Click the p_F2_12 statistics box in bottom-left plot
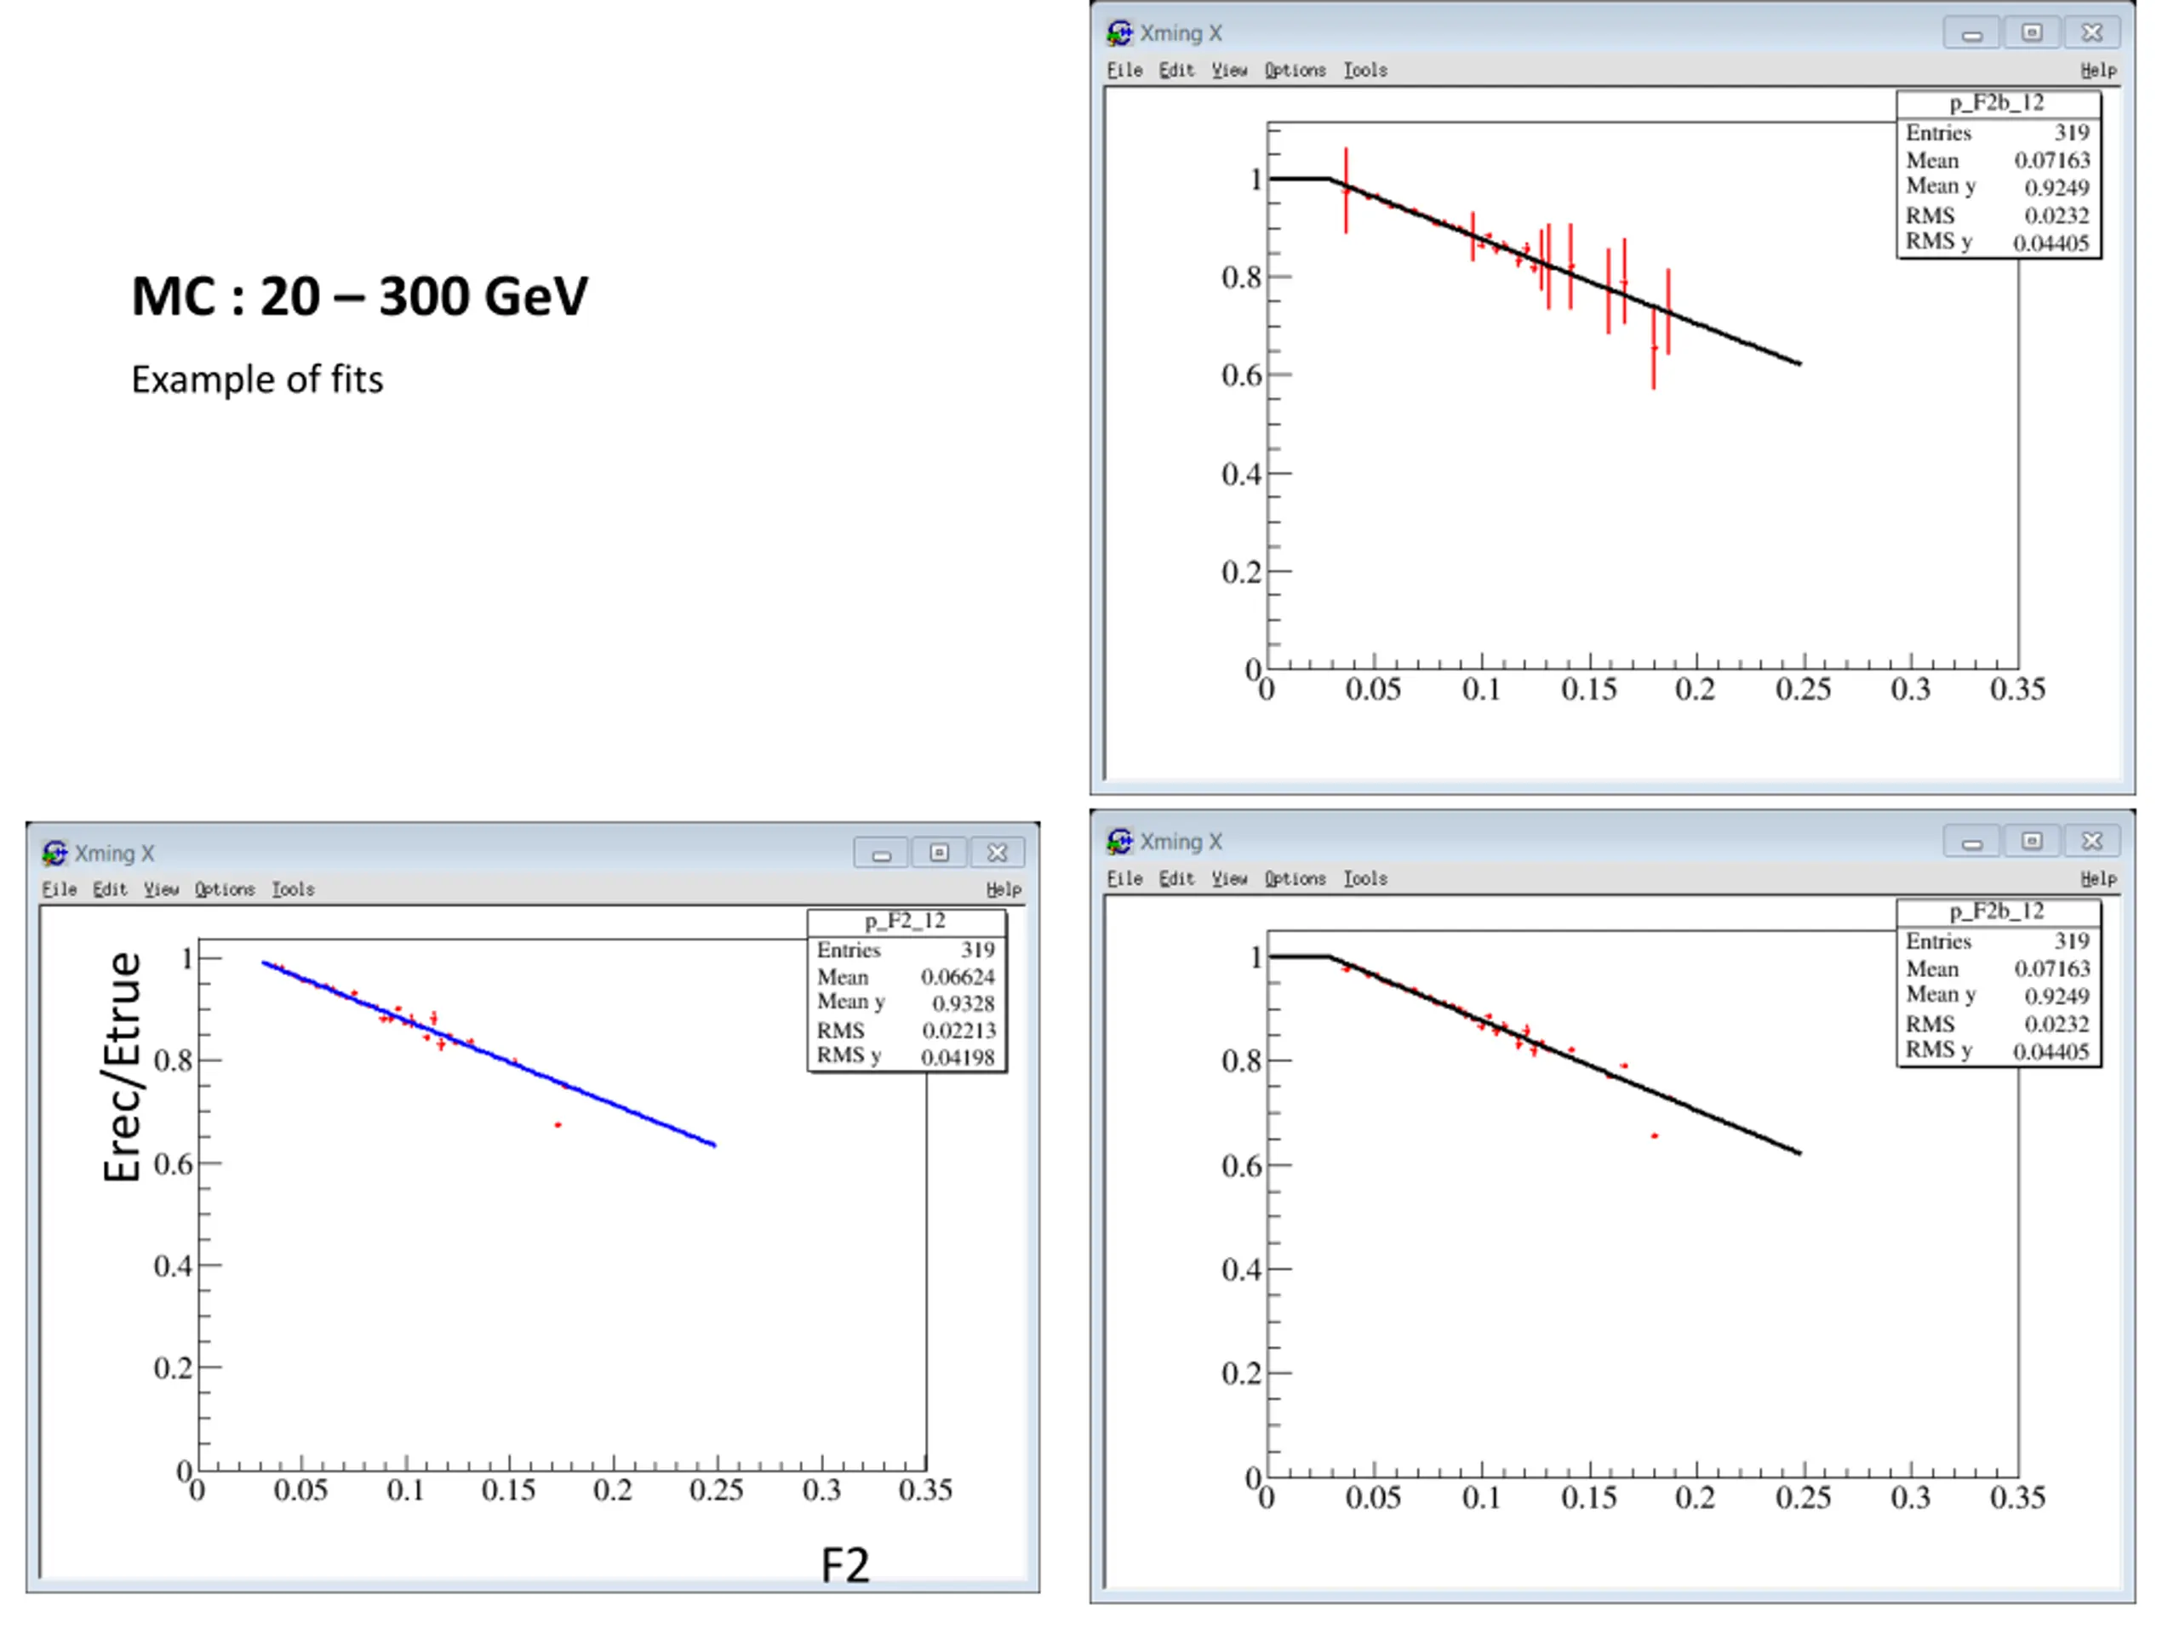2179x1634 pixels. point(907,990)
